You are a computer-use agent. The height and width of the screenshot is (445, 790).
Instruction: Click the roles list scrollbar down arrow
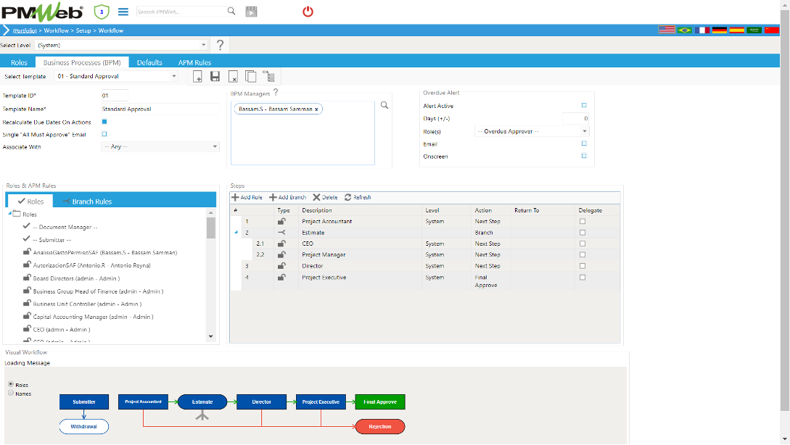click(x=210, y=336)
